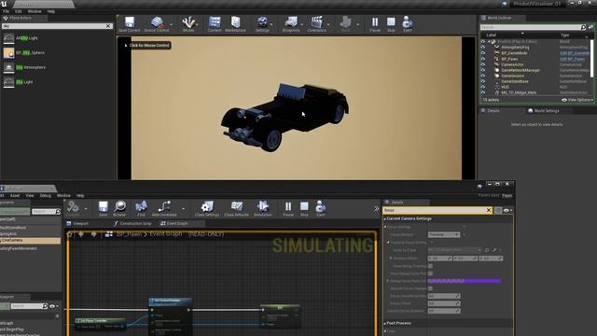Expand Blueprint toolbar overflow chevrons

pos(376,208)
